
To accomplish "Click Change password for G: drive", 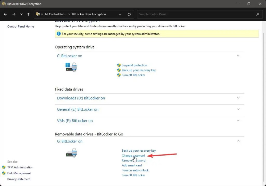I will 133,156.
